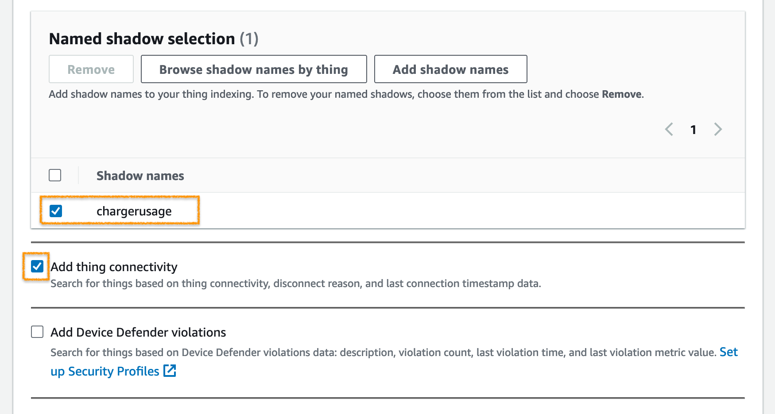
Task: Click the Add thing connectivity label
Action: coord(114,267)
